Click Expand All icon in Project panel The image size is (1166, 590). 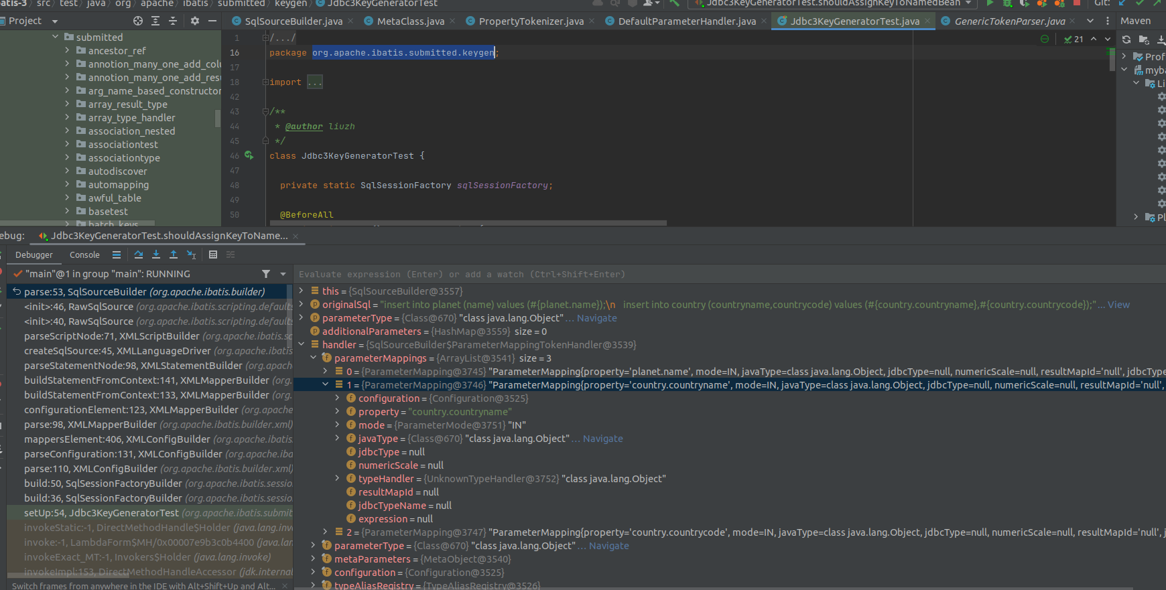pyautogui.click(x=155, y=21)
